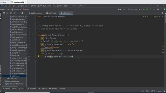Run with coverage shield icon

coord(150,10)
